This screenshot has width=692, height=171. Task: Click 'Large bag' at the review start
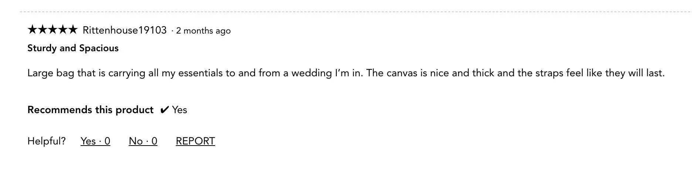[51, 73]
